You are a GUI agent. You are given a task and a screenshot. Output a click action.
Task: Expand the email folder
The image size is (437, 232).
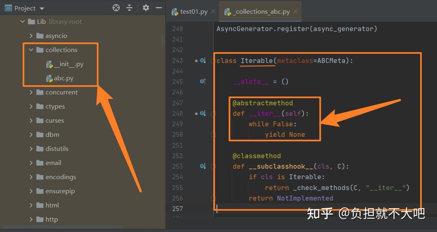pos(31,163)
